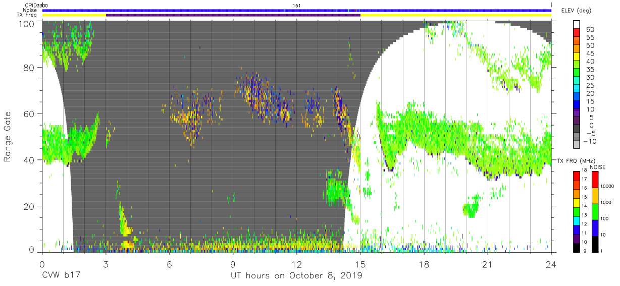
Task: Click the '100' tick on Range Gate axis
Action: [x=27, y=24]
